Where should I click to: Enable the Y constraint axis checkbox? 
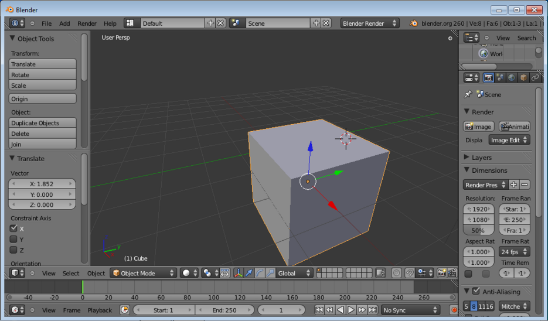13,239
